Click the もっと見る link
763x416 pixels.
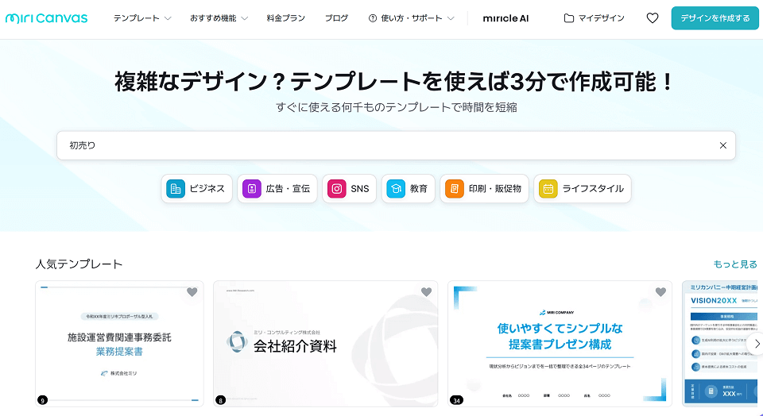coord(734,264)
